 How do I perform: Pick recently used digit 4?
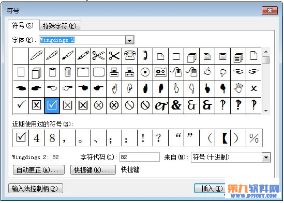click(36, 138)
